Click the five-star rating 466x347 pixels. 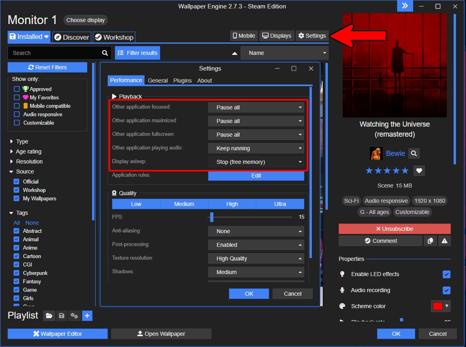pyautogui.click(x=387, y=171)
